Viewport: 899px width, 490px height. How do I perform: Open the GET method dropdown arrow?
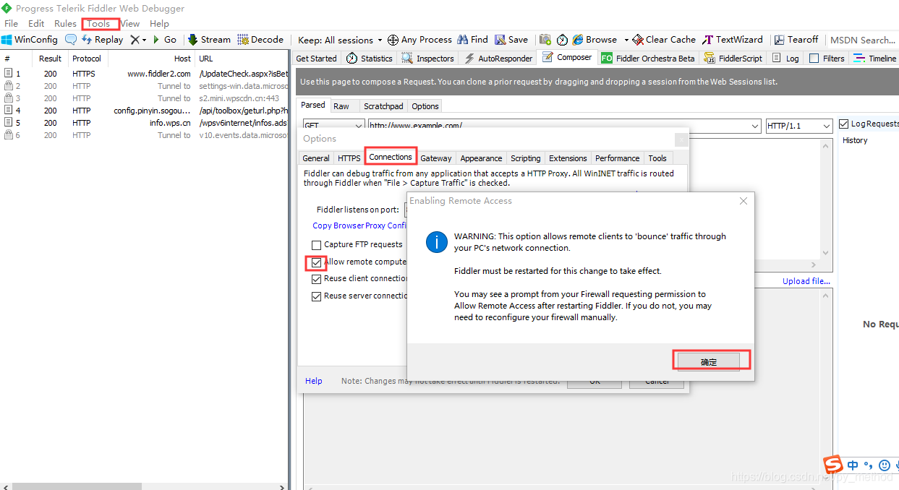(359, 126)
